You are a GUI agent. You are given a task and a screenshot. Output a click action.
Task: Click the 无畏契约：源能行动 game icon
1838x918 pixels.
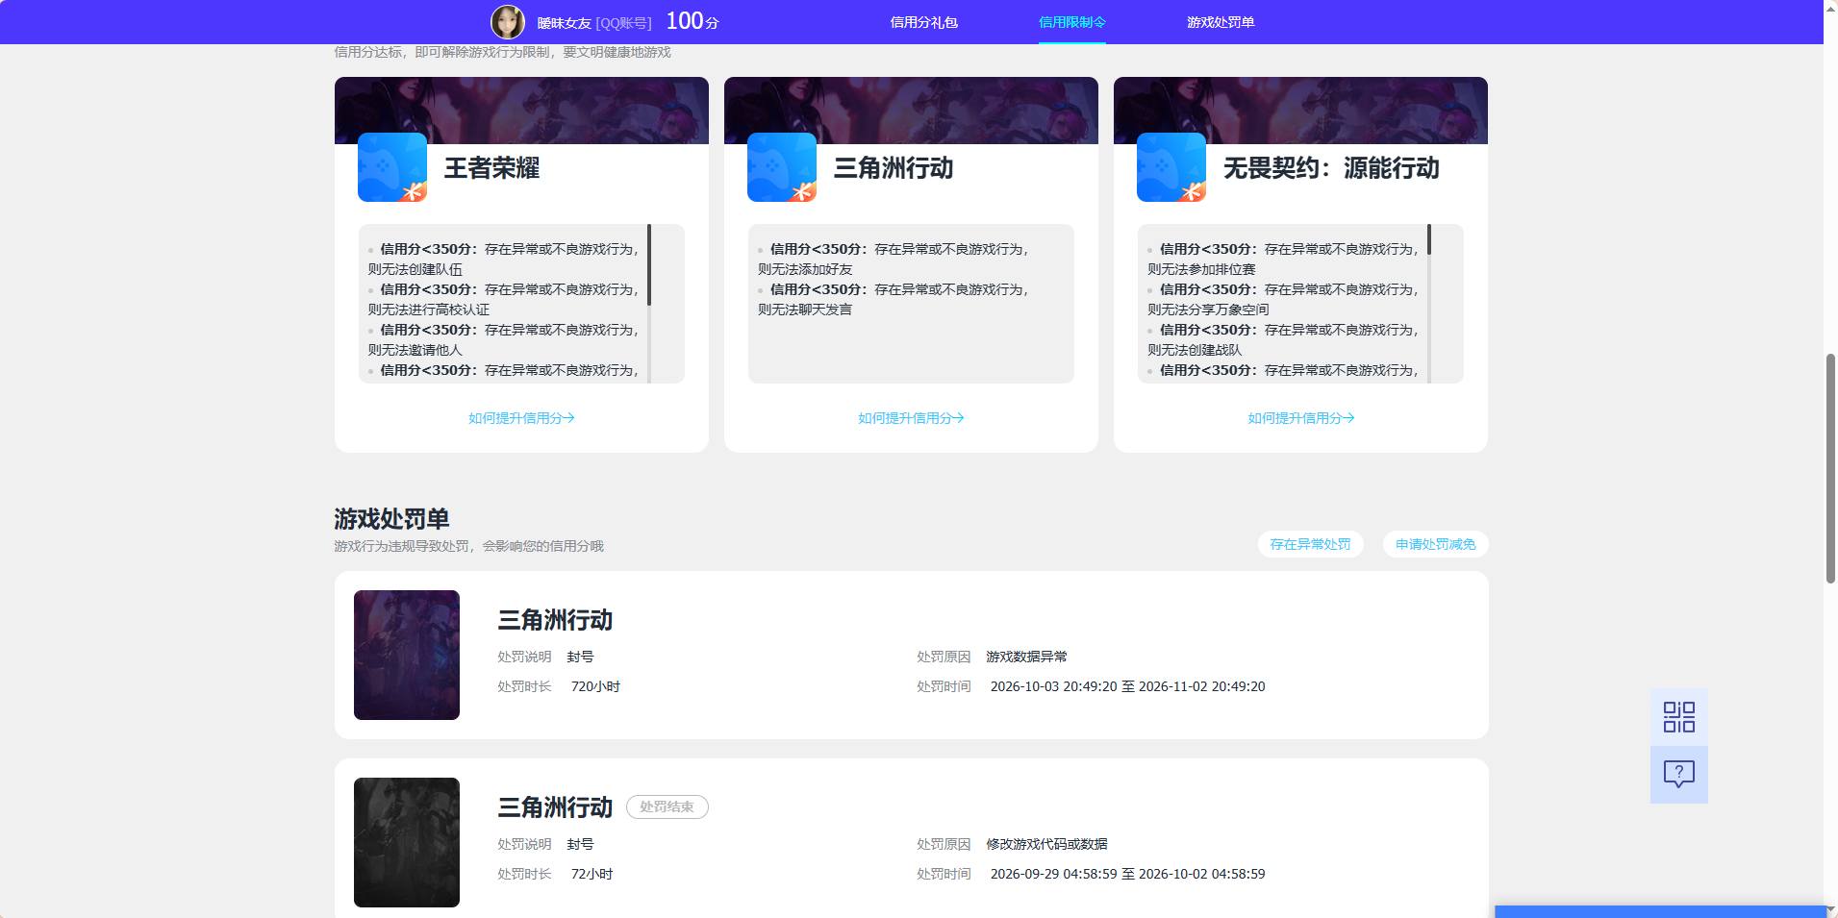[x=1171, y=167]
